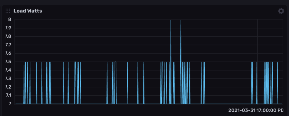Select the Load Watts panel title

click(28, 11)
